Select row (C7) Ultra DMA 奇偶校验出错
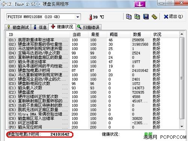This screenshot has width=188, height=141. pyautogui.click(x=93, y=114)
